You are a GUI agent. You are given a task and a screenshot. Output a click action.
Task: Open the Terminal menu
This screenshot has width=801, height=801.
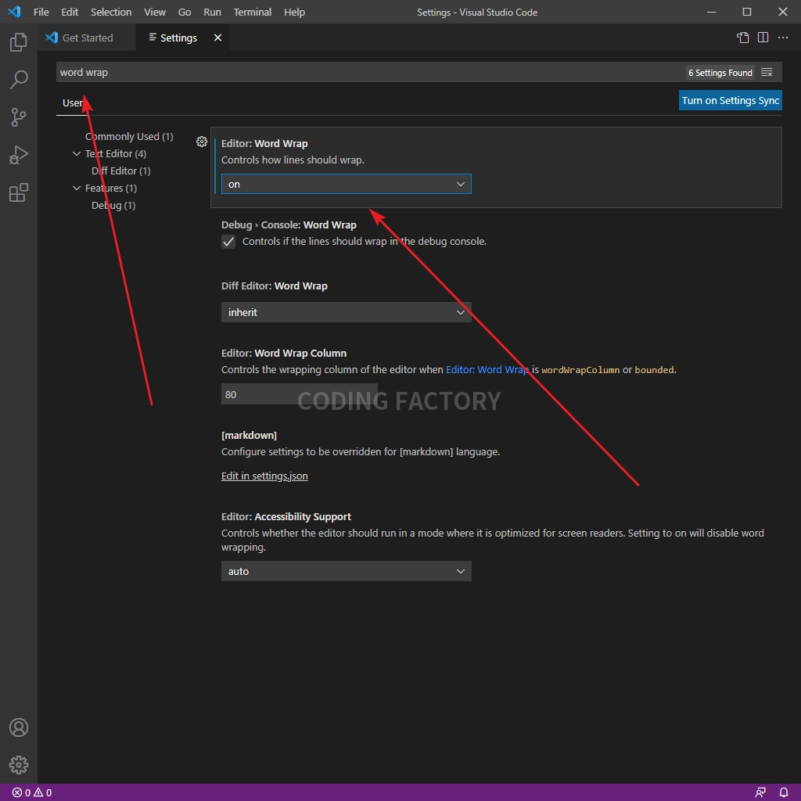click(x=253, y=12)
